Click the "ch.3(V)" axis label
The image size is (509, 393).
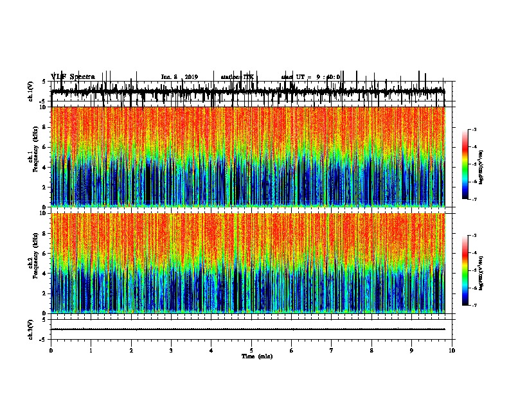(x=31, y=329)
